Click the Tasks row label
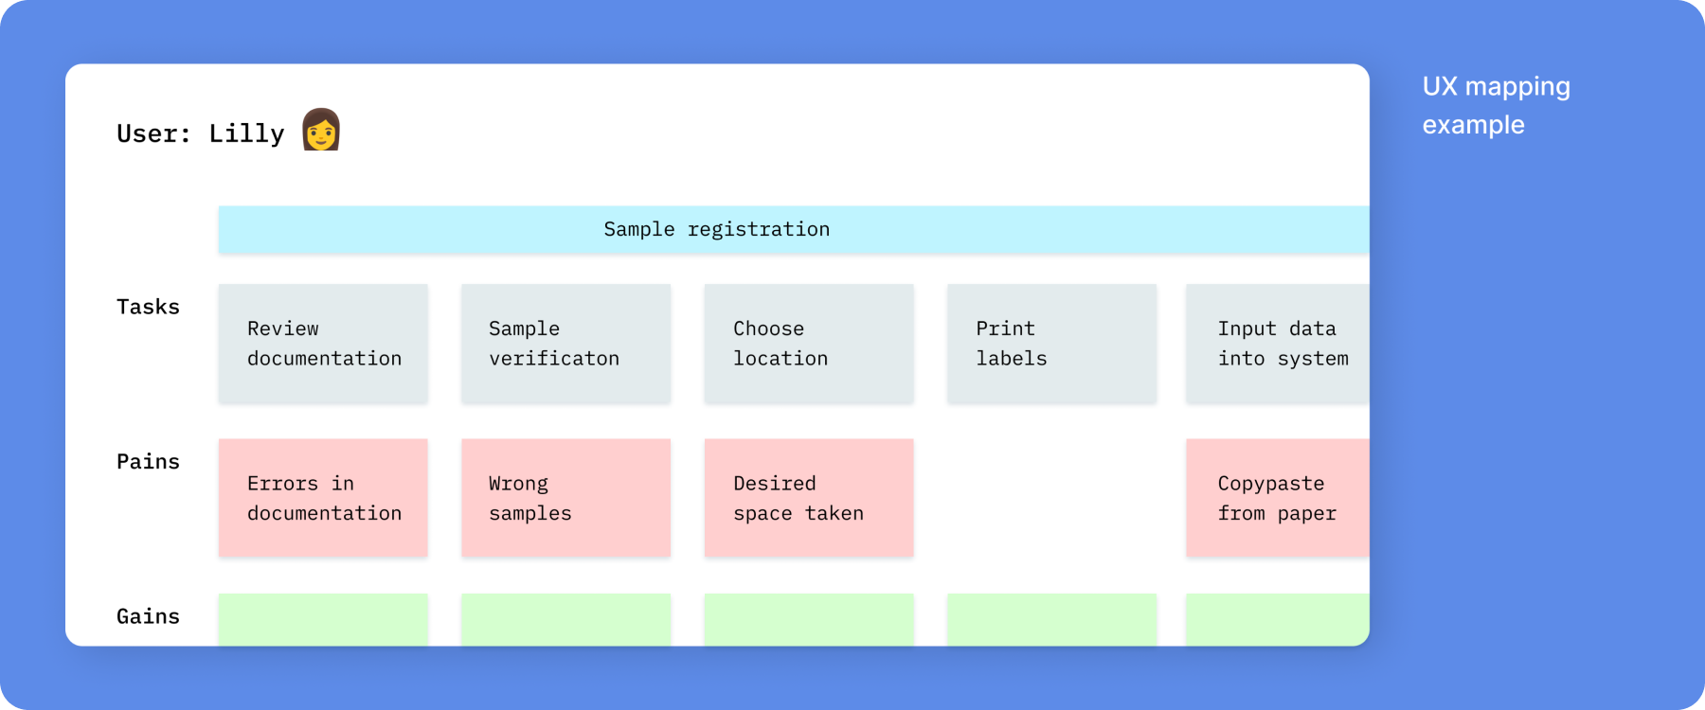 (148, 307)
